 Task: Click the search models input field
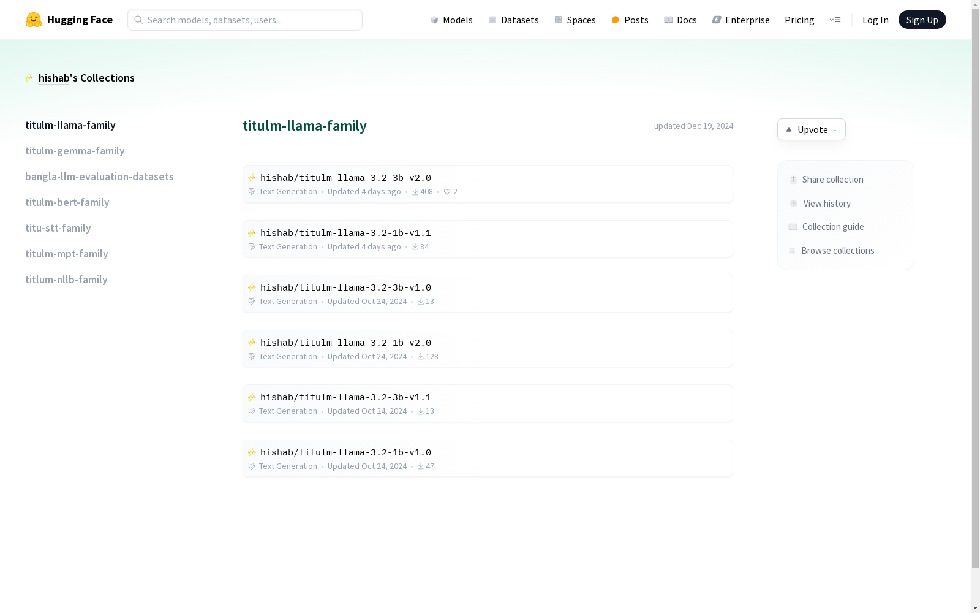245,20
